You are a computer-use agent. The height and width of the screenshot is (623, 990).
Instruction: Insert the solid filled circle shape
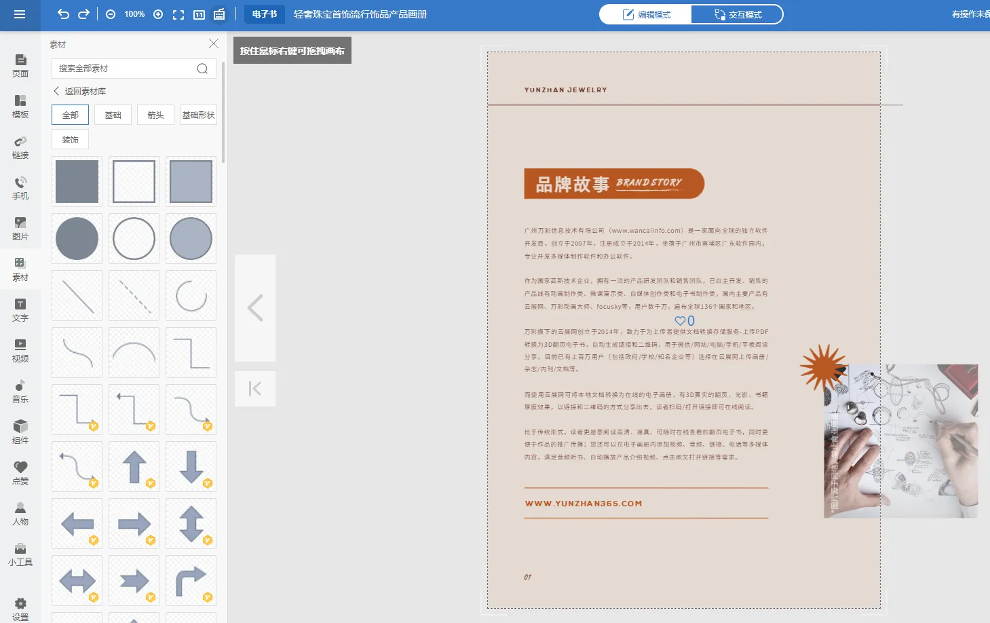pos(77,238)
